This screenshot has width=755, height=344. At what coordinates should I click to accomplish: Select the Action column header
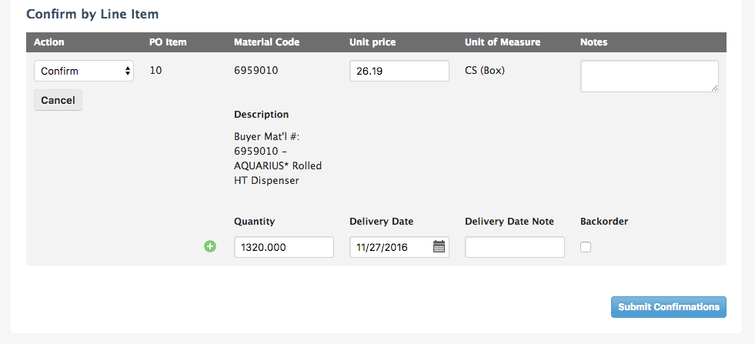pos(49,42)
